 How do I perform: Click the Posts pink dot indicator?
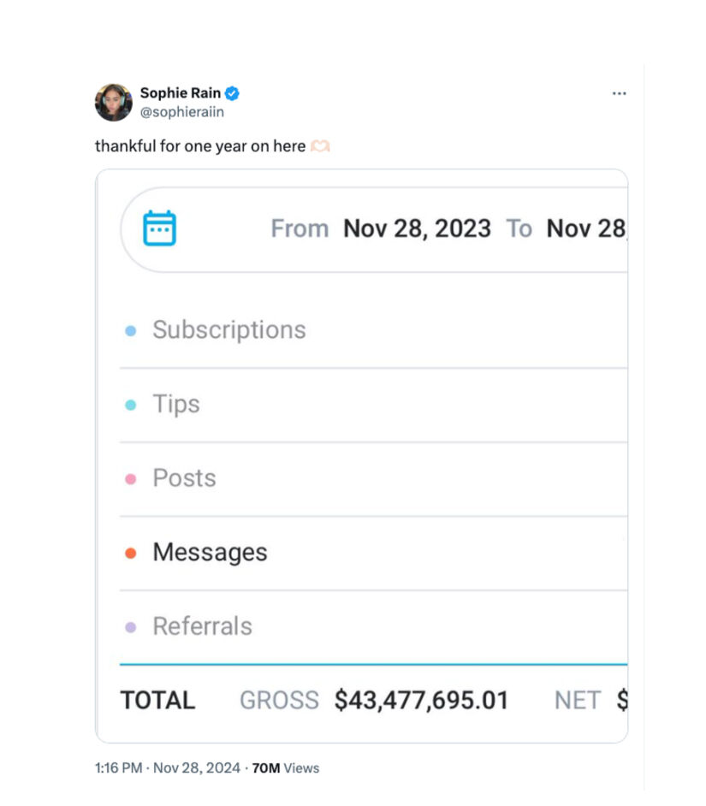(x=131, y=479)
